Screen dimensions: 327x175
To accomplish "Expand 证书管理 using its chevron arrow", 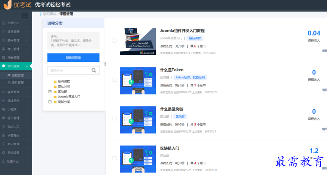I will click(27, 118).
